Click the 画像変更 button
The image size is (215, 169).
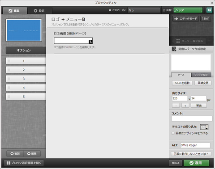(203, 83)
